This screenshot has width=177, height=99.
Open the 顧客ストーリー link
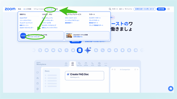pos(24,25)
